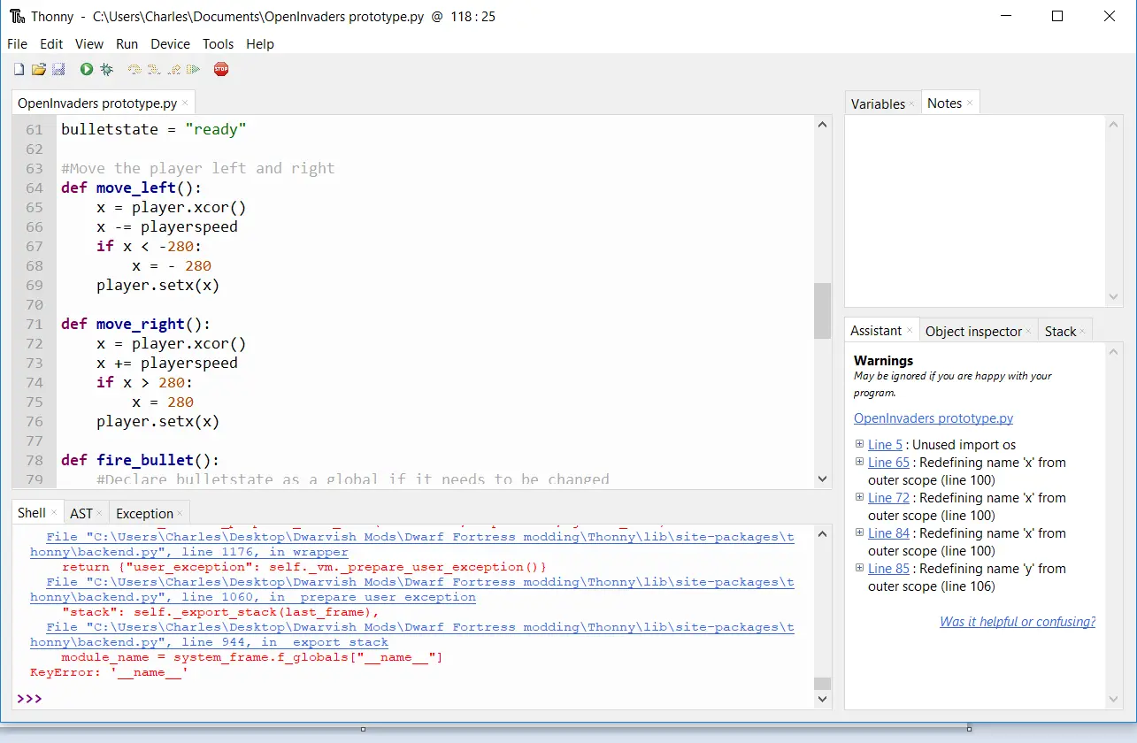This screenshot has width=1137, height=743.
Task: Click the editor scrollbar down arrow
Action: 822,479
